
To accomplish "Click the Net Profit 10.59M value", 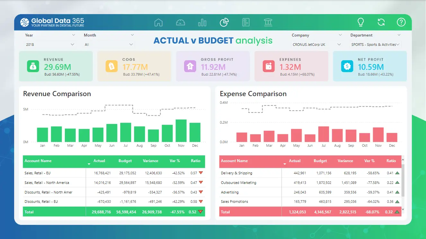I will (371, 67).
